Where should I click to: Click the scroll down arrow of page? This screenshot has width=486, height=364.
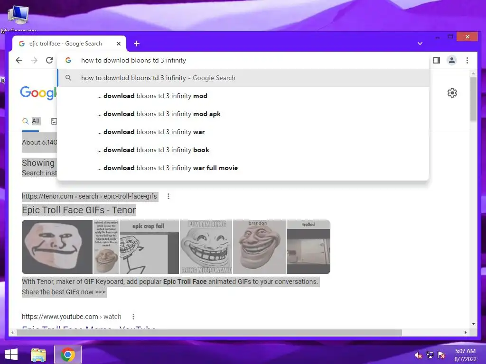point(473,324)
